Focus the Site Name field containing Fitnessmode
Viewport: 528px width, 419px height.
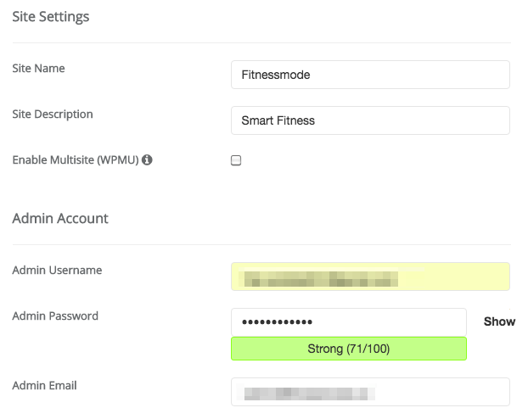(x=370, y=75)
